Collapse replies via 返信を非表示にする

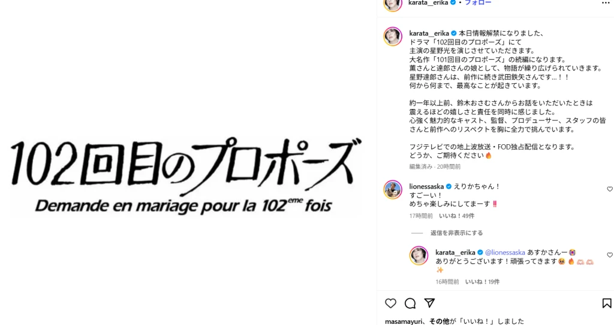click(x=456, y=233)
